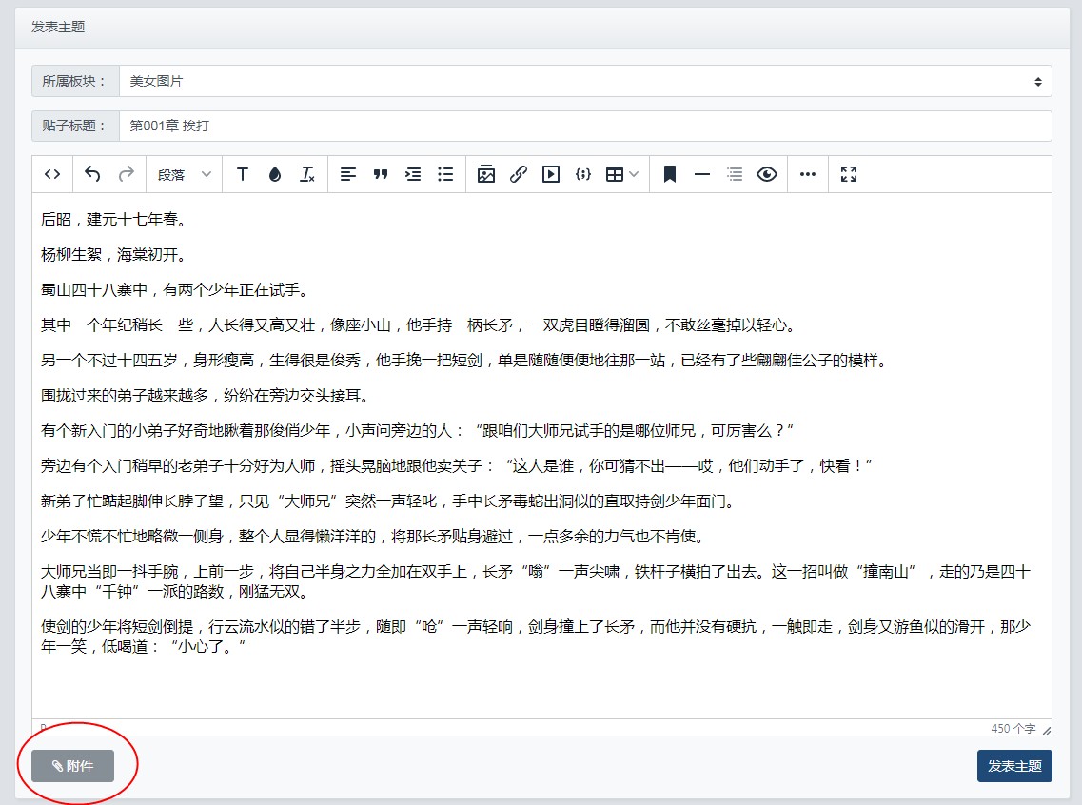Toggle the preview eye icon

tap(767, 174)
